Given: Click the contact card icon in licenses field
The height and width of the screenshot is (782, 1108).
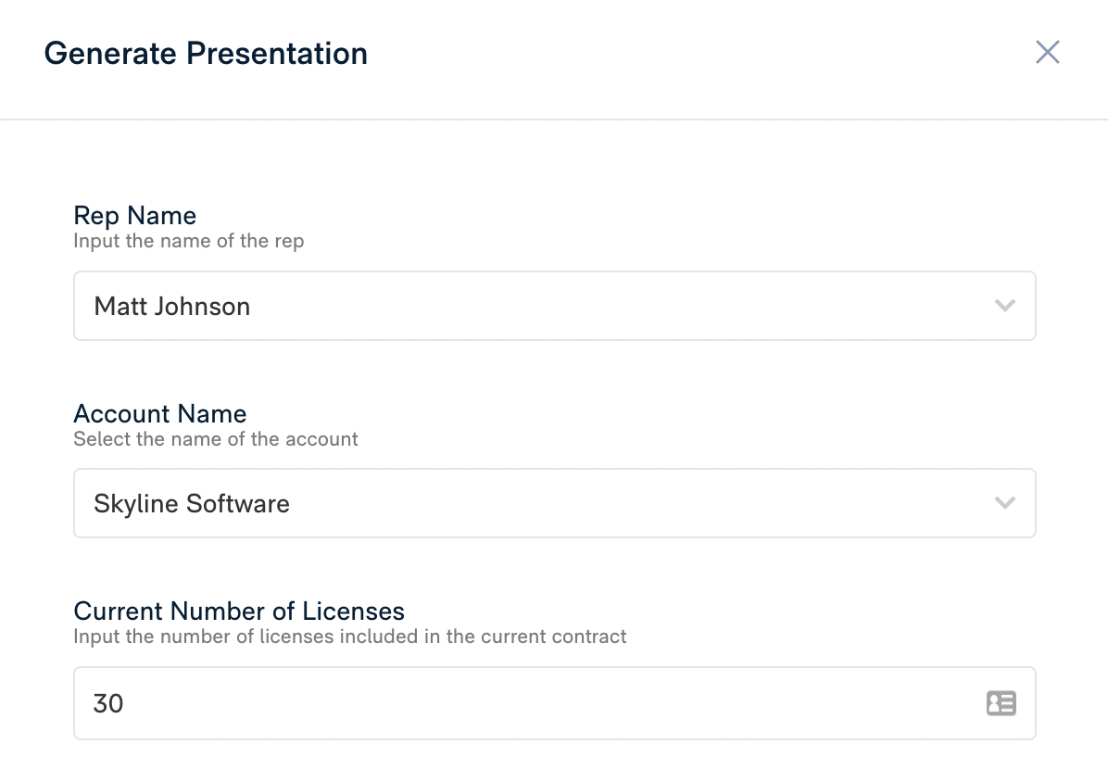Looking at the screenshot, I should [x=1001, y=703].
